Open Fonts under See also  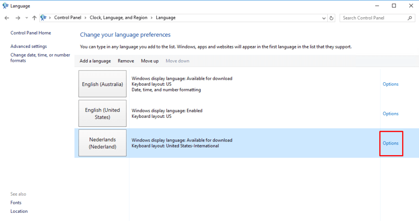[x=16, y=203]
